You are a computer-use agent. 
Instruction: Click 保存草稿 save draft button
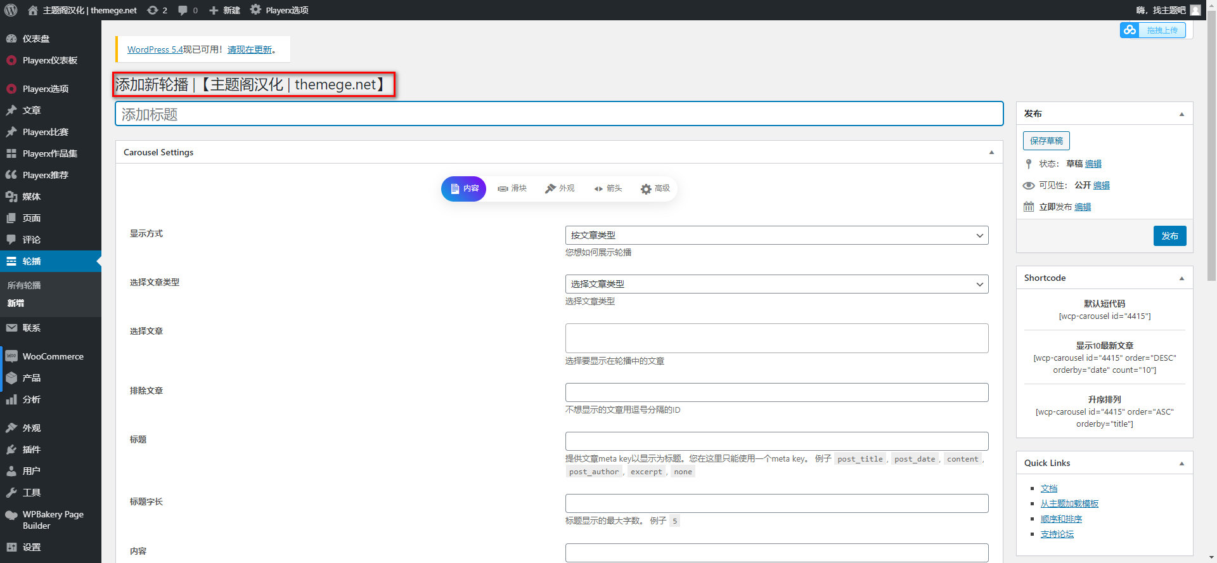(1046, 141)
